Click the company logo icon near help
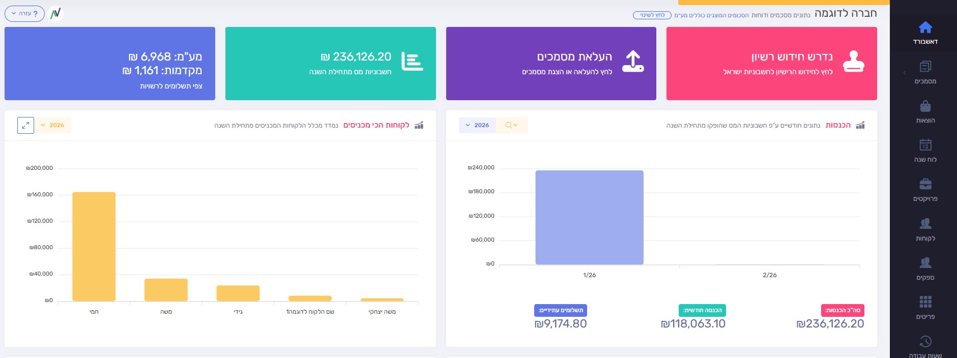Viewport: 957px width, 358px height. pyautogui.click(x=55, y=14)
